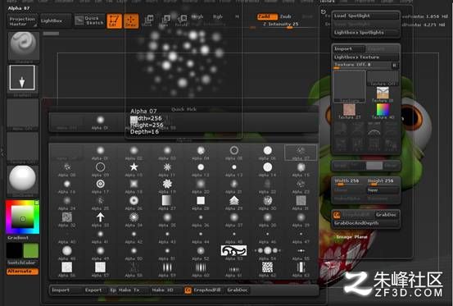Click the Edit mode button
The width and height of the screenshot is (453, 306).
pyautogui.click(x=114, y=21)
